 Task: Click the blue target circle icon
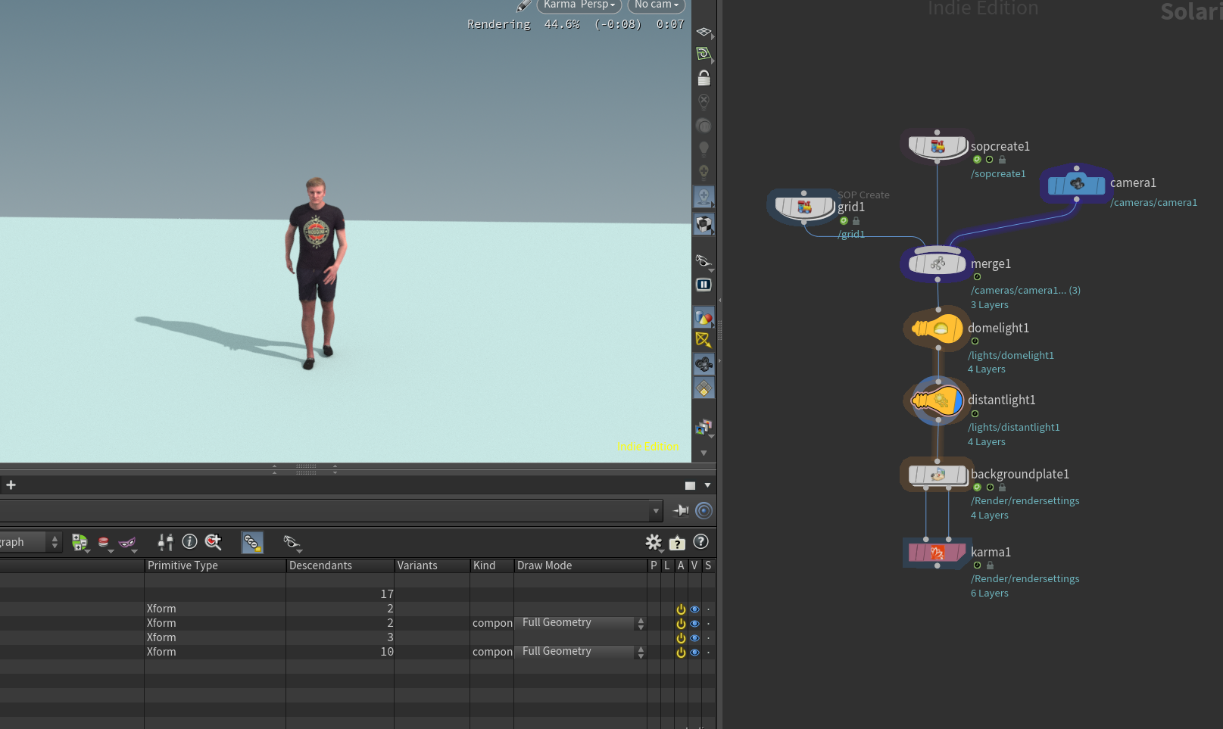click(704, 510)
